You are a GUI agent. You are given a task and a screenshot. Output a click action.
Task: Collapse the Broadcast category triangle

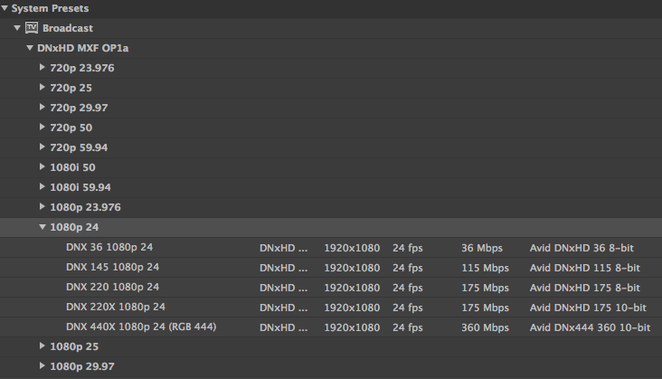point(17,28)
